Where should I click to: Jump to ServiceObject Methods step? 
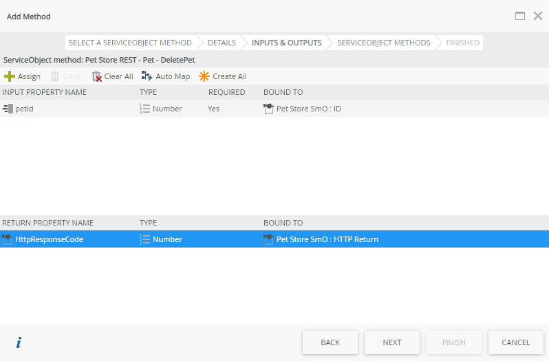(x=383, y=43)
